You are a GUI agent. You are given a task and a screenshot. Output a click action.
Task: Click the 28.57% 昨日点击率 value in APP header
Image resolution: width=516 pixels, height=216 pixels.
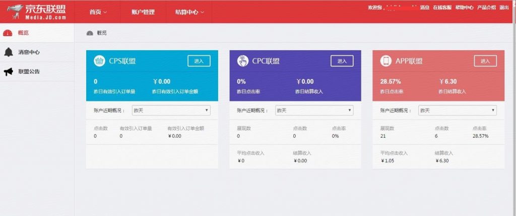[391, 81]
